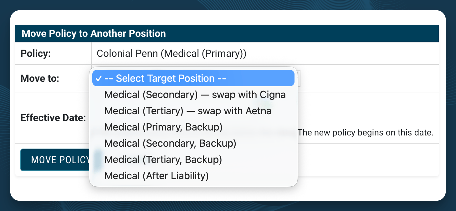Choose the Select Target Position placeholder option
The width and height of the screenshot is (456, 211).
pos(193,78)
